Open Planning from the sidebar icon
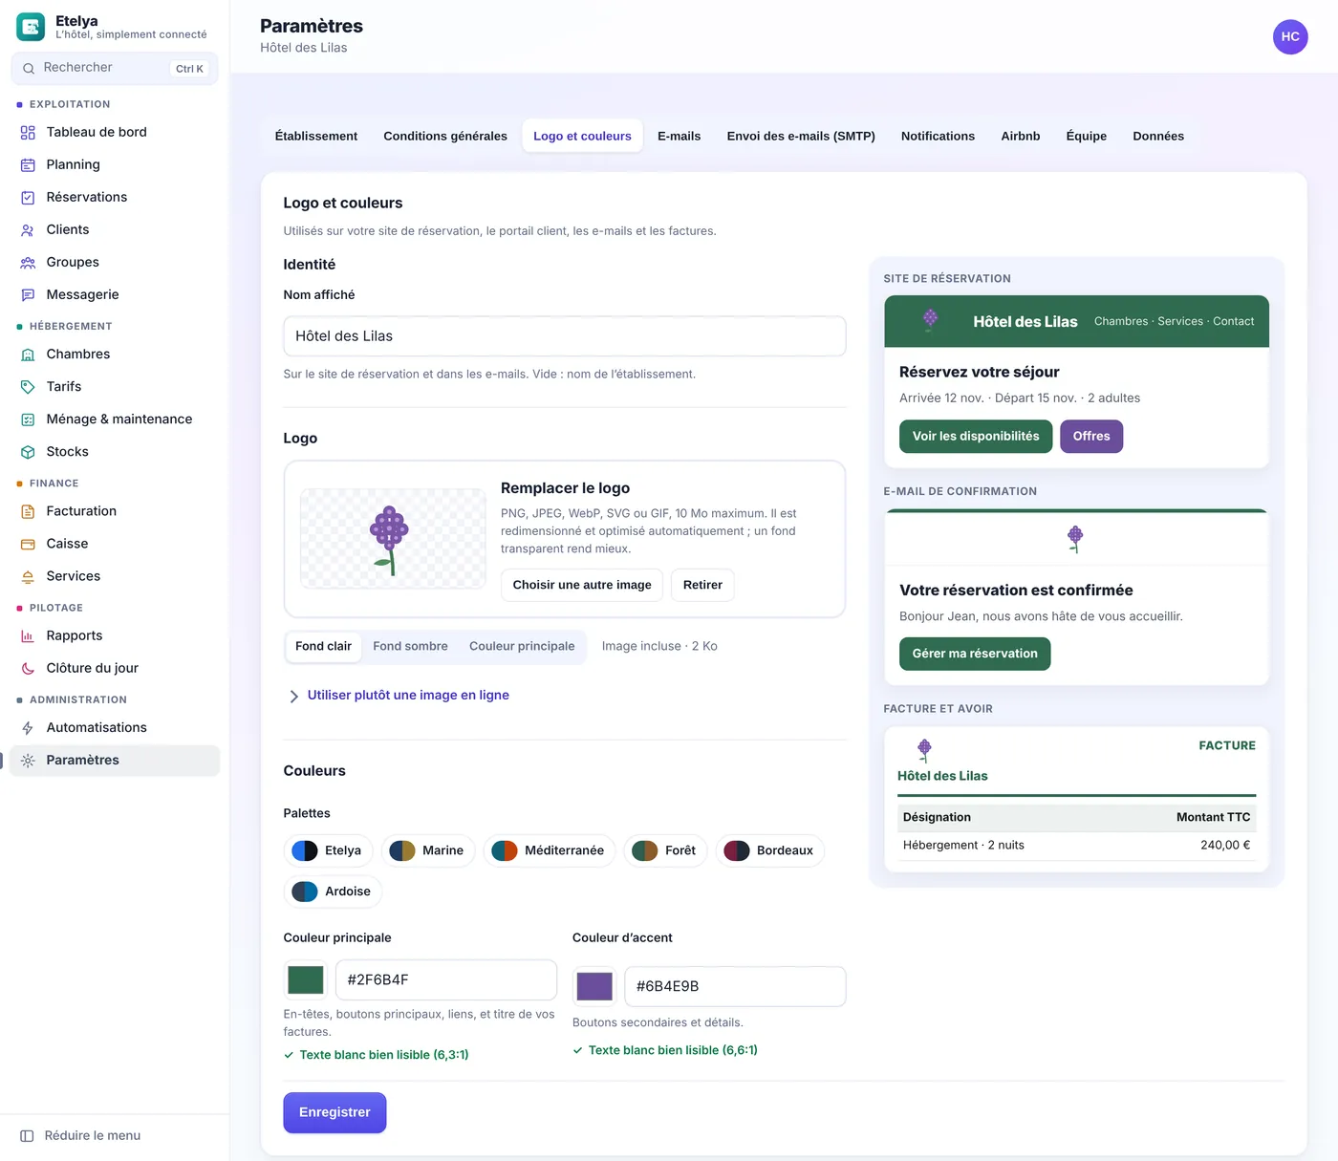Image resolution: width=1338 pixels, height=1161 pixels. coord(28,164)
